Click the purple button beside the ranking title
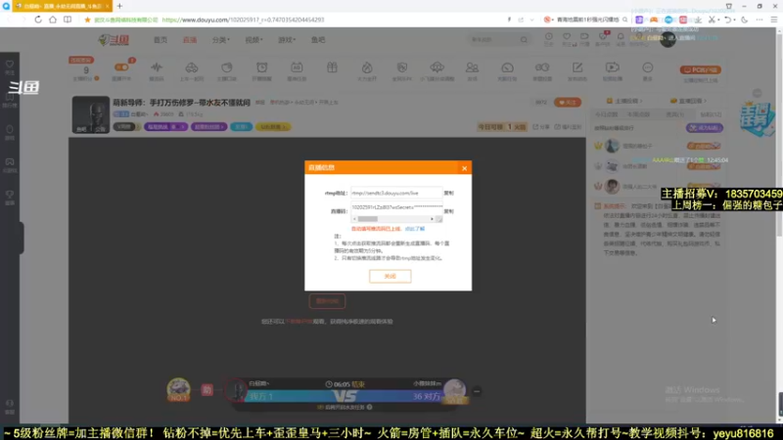The image size is (783, 440). [704, 128]
